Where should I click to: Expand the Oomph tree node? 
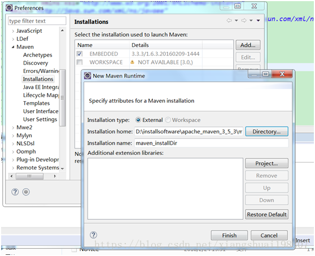coord(13,152)
